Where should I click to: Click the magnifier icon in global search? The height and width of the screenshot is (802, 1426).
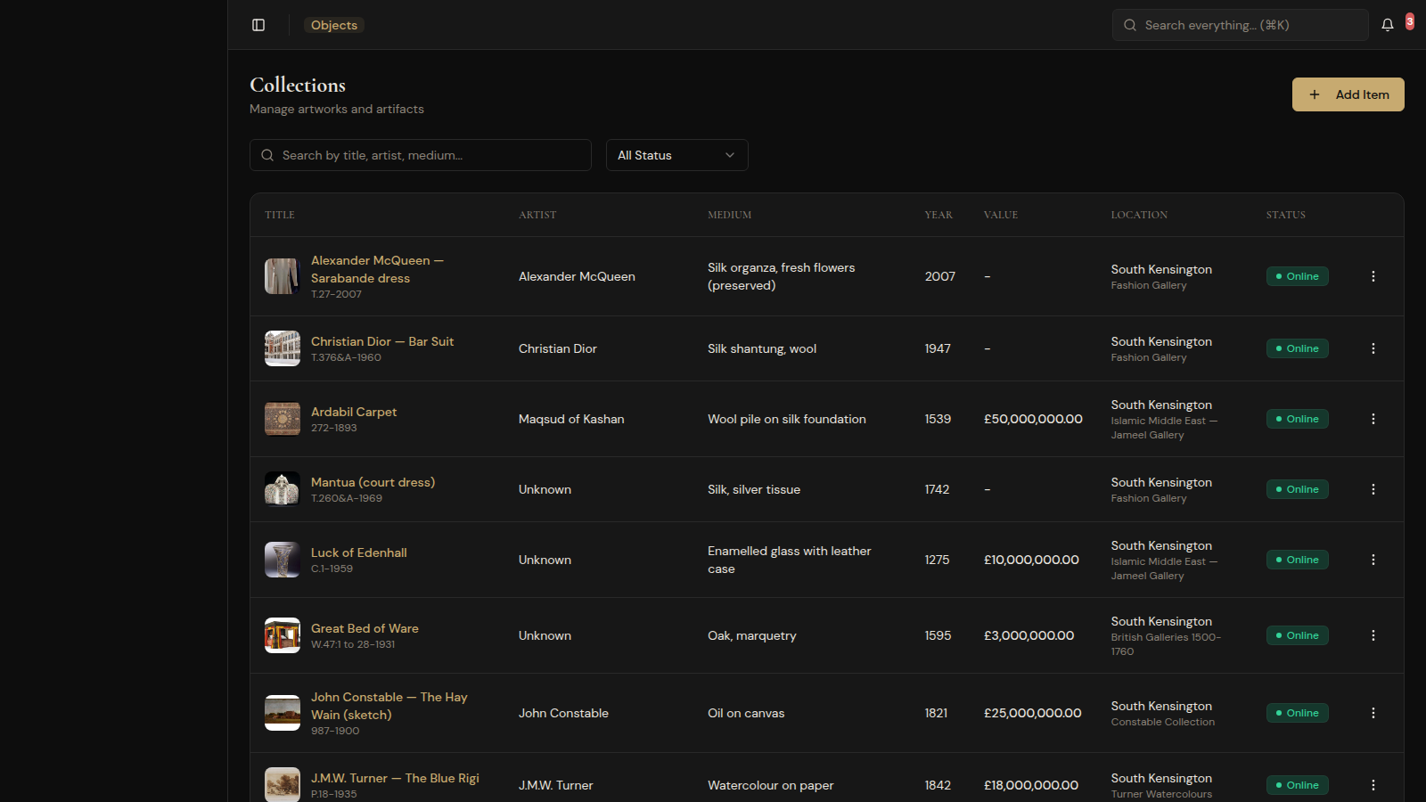pyautogui.click(x=1129, y=25)
